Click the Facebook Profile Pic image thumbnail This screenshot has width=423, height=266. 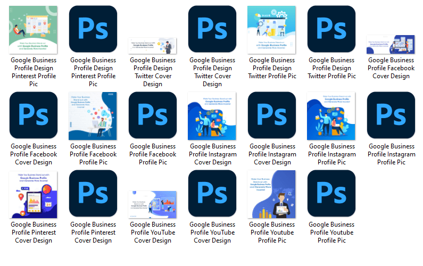pyautogui.click(x=93, y=116)
